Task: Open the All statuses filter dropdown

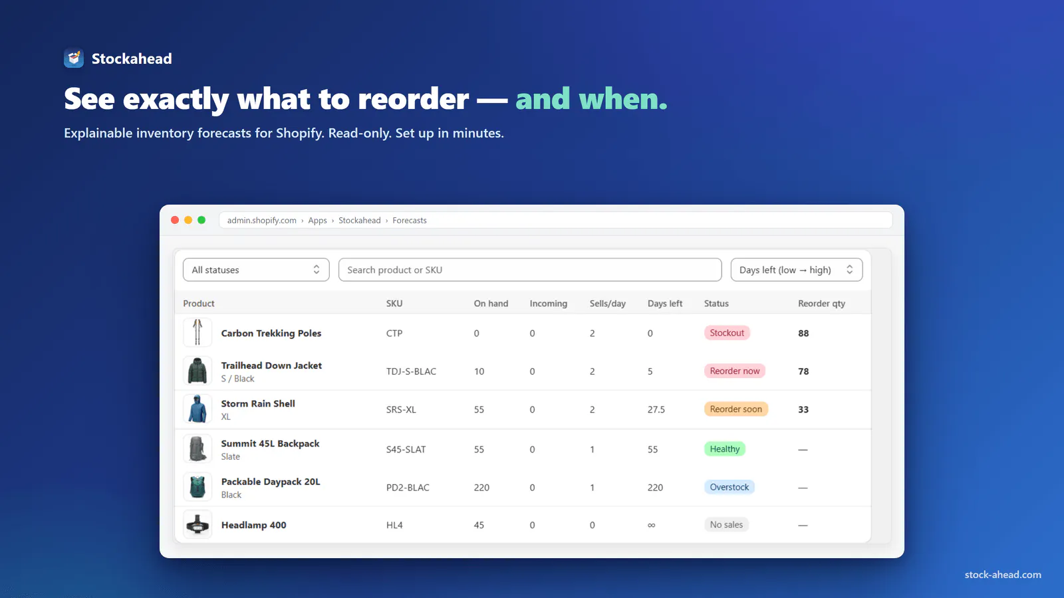Action: tap(256, 270)
